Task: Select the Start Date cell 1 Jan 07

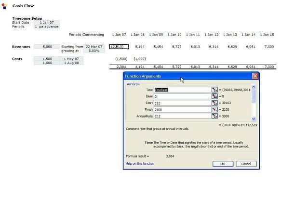Action: [x=47, y=22]
